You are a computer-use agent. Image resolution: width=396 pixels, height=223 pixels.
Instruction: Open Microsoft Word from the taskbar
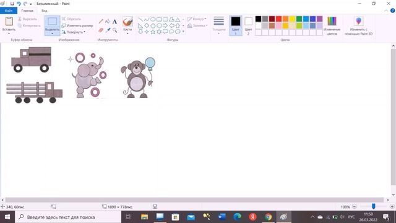point(222,217)
